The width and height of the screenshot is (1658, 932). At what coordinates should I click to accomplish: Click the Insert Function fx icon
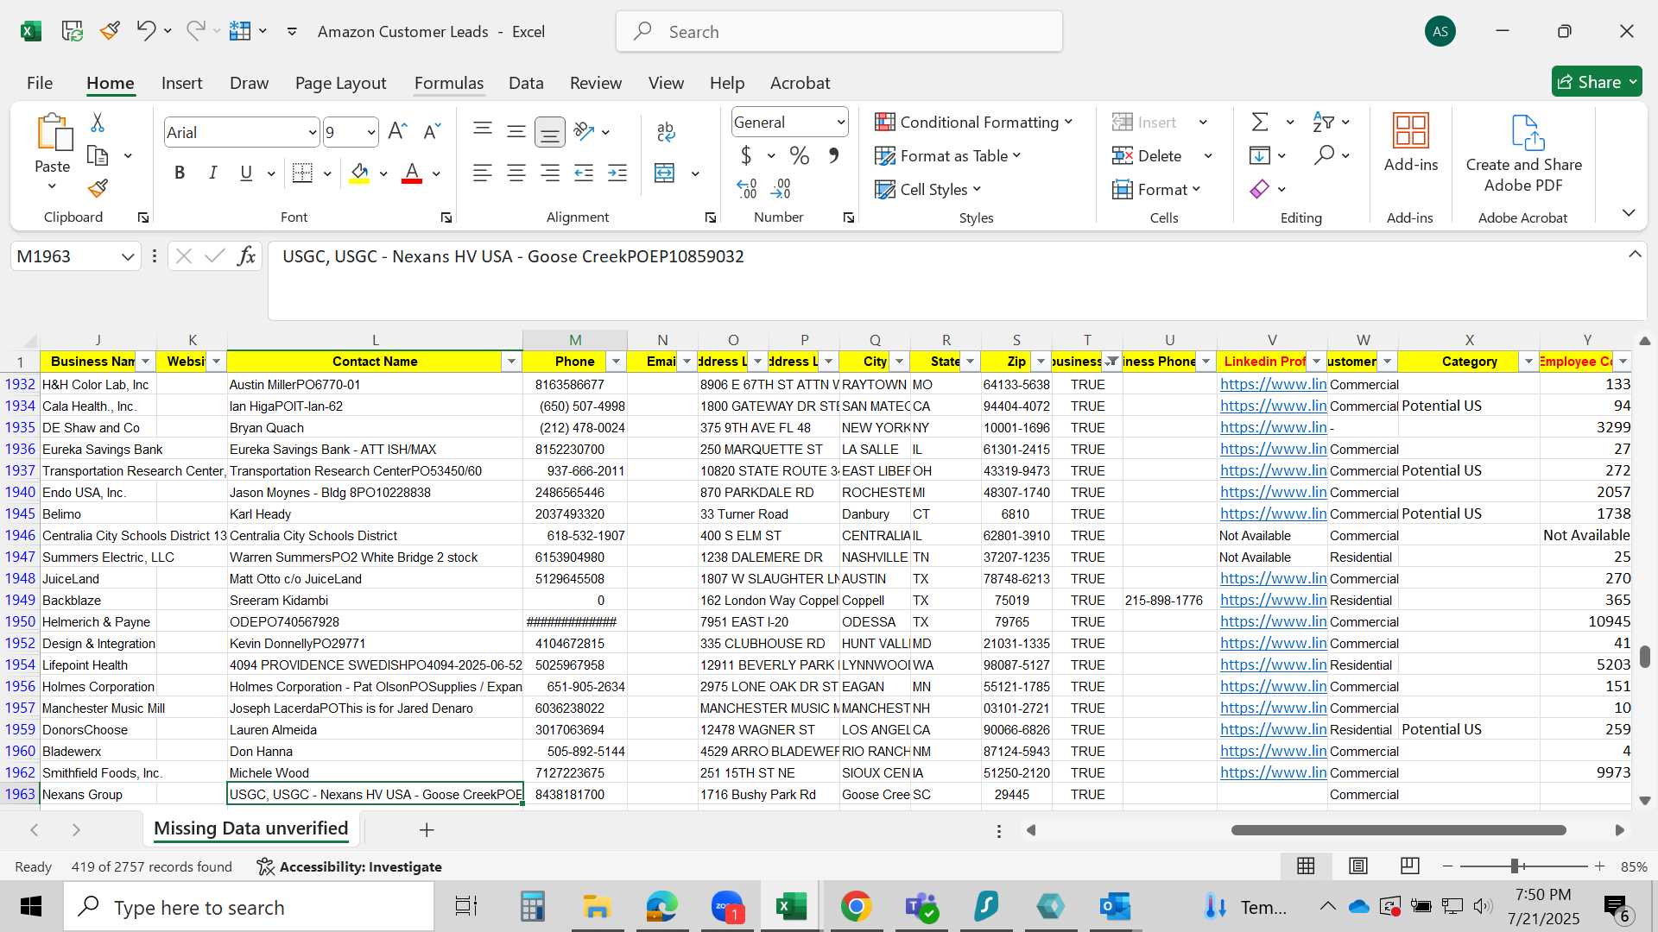click(247, 255)
